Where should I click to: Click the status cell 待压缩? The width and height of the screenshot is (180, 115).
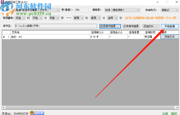(152, 37)
